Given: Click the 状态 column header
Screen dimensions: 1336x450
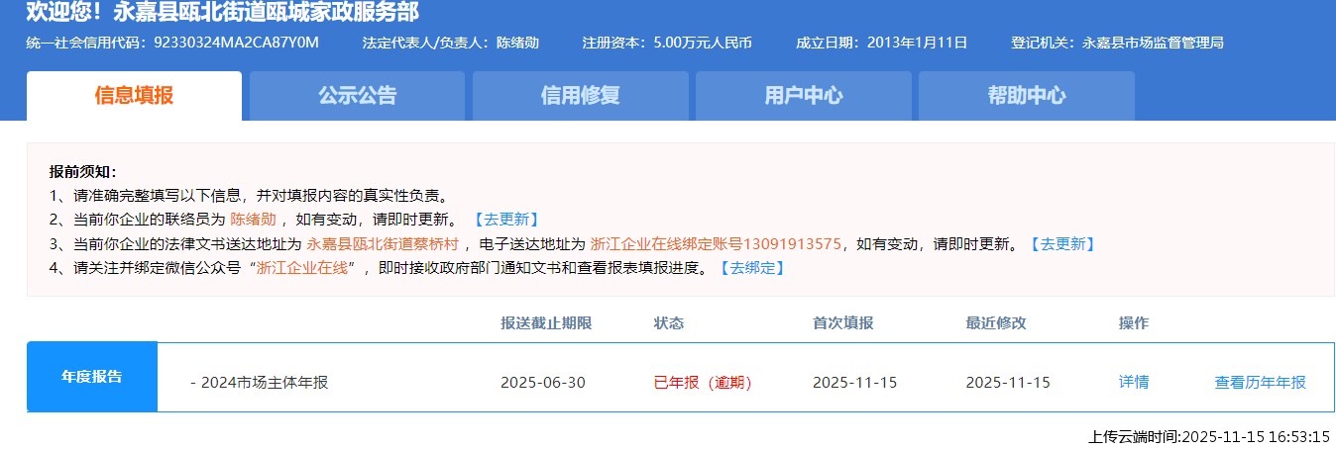Looking at the screenshot, I should pyautogui.click(x=669, y=323).
